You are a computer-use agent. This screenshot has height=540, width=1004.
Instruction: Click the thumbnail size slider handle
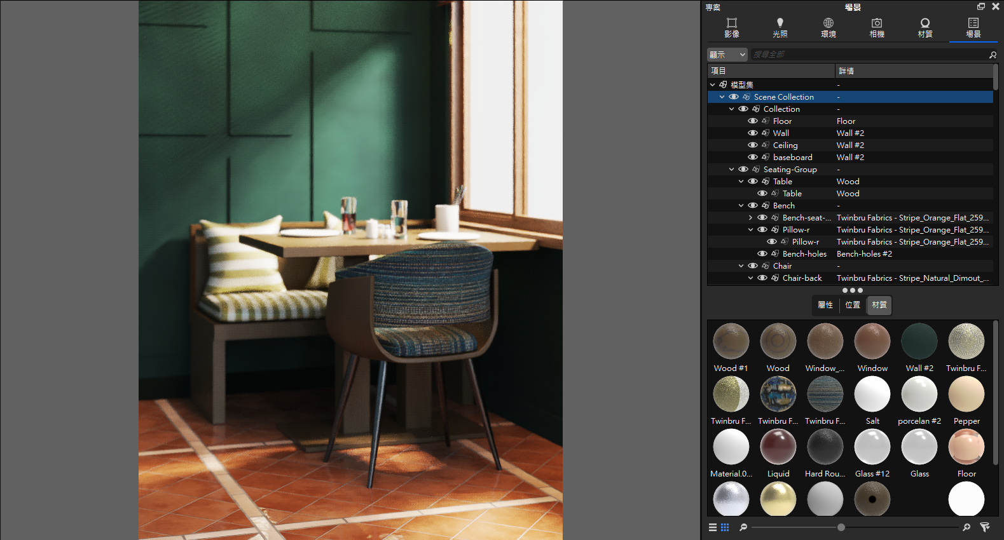tap(841, 527)
